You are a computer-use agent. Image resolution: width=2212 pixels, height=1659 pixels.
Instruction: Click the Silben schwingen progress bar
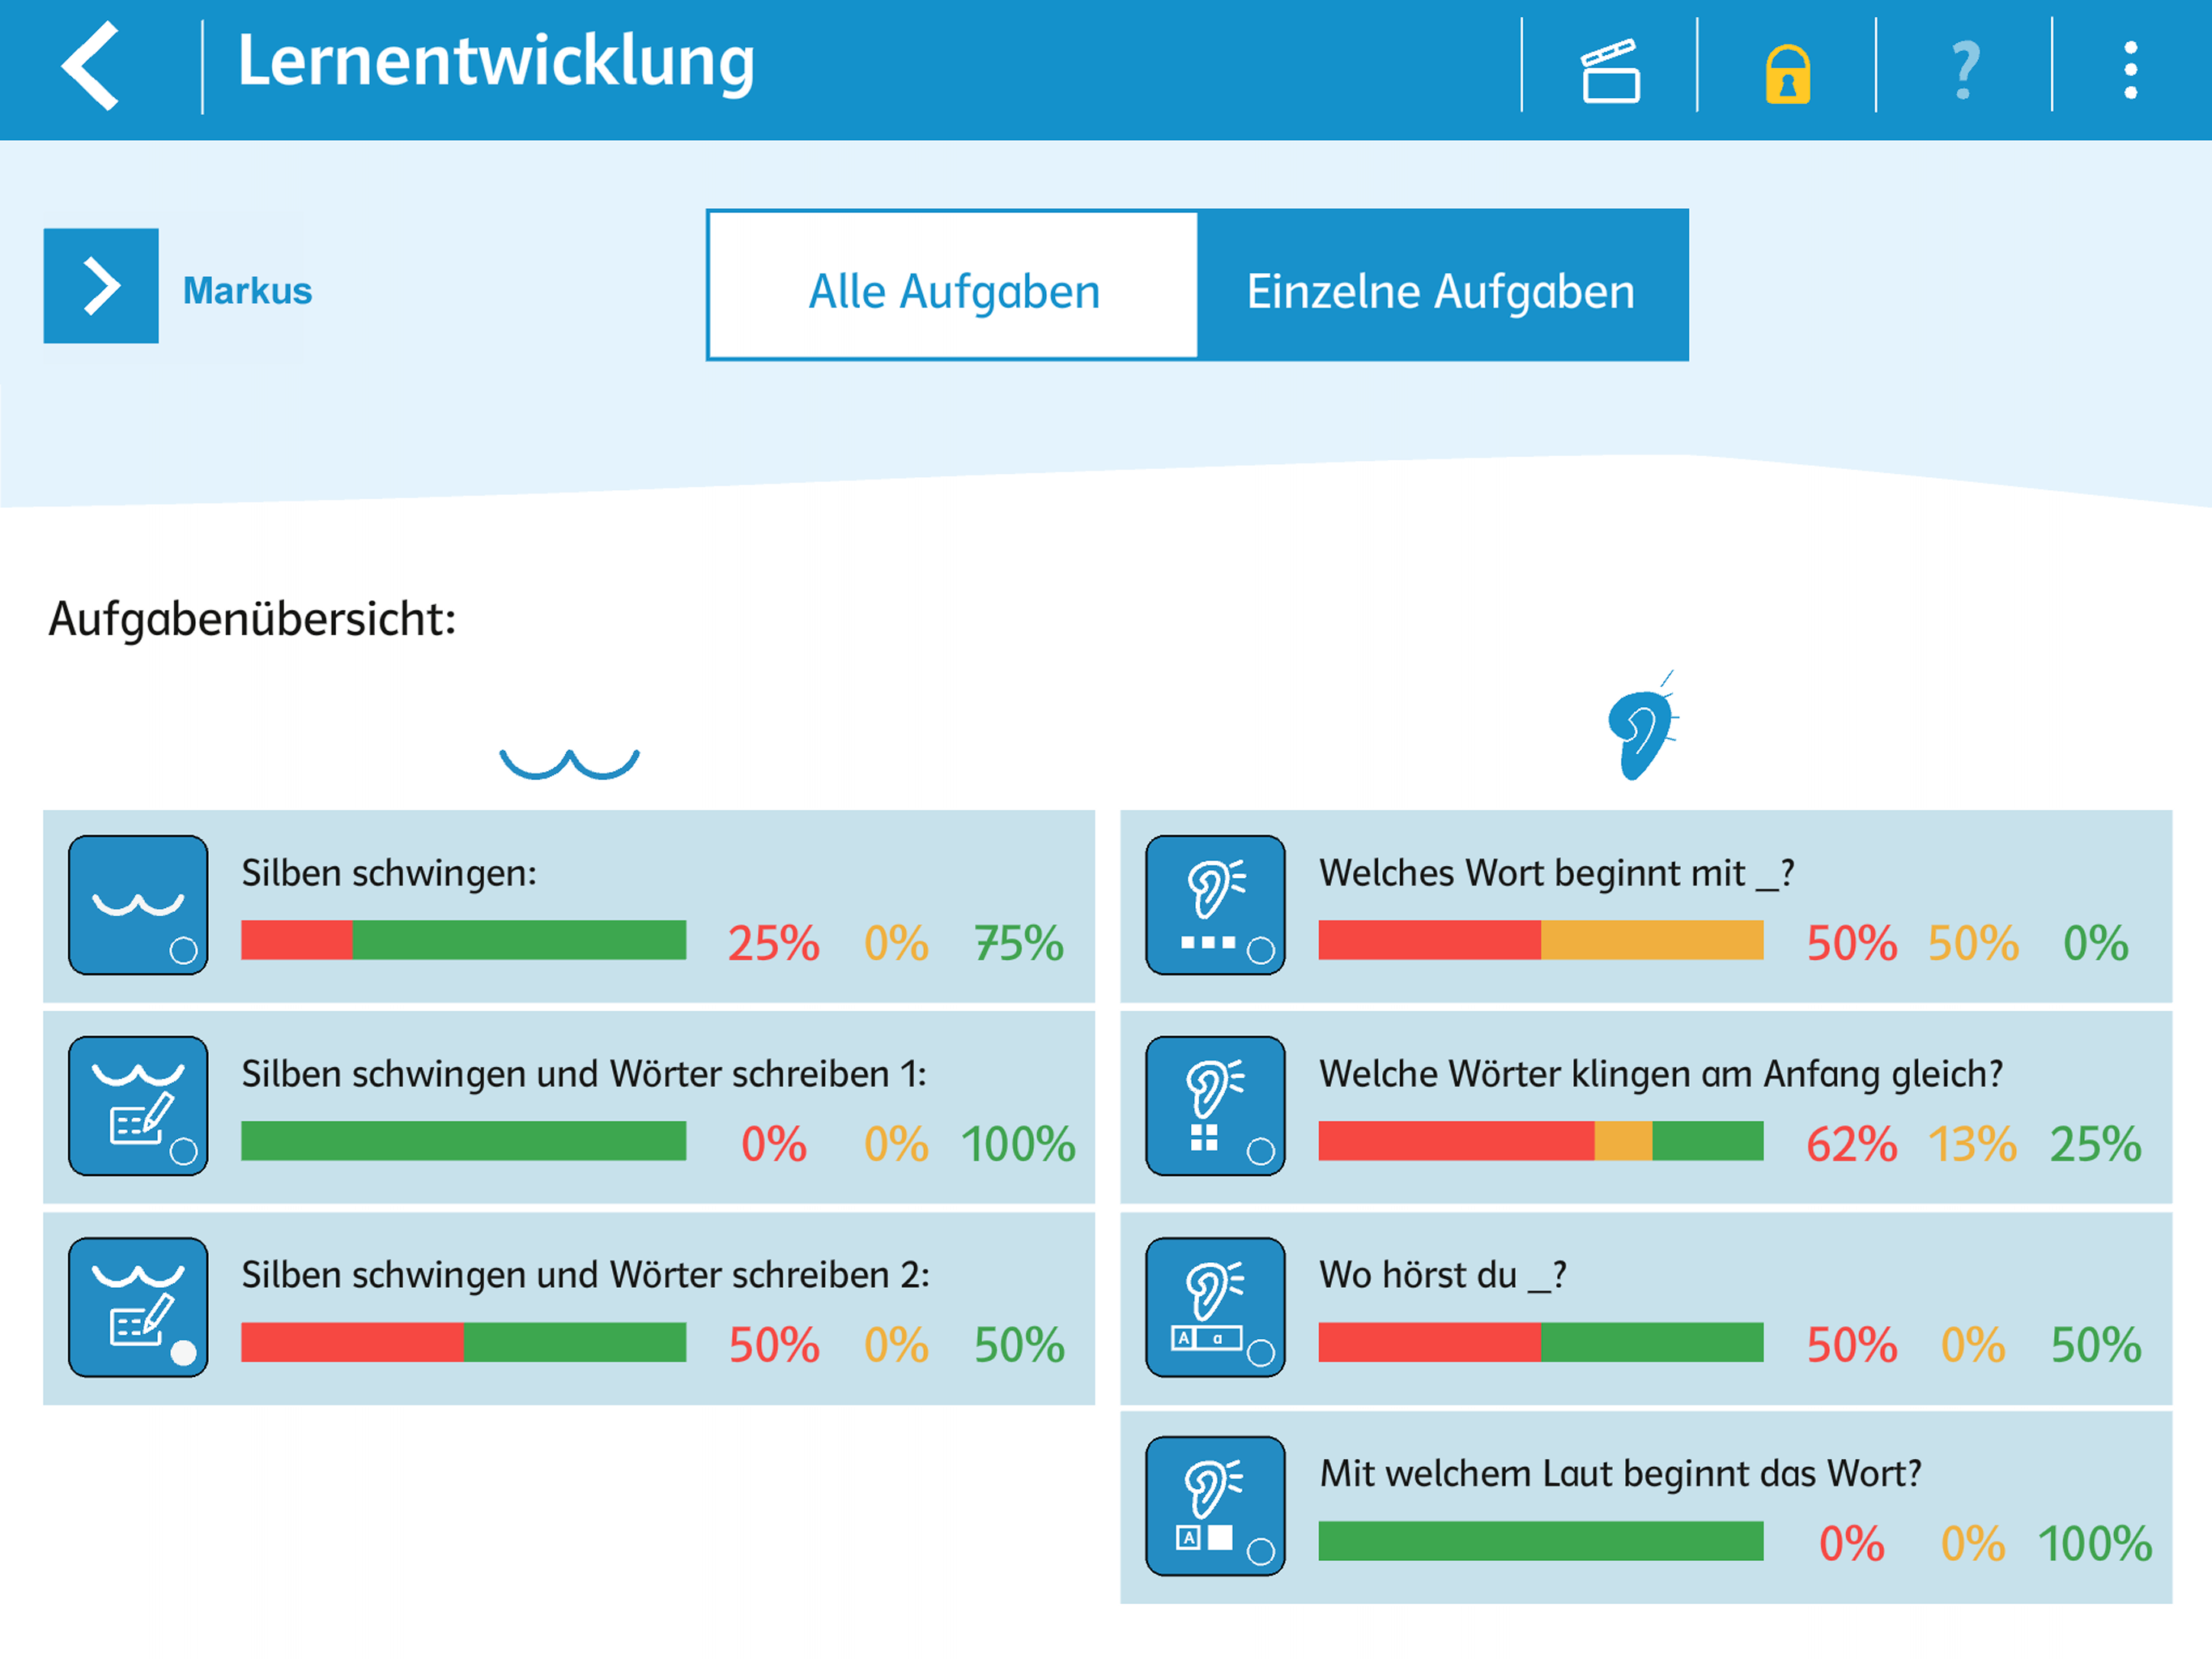pyautogui.click(x=463, y=940)
